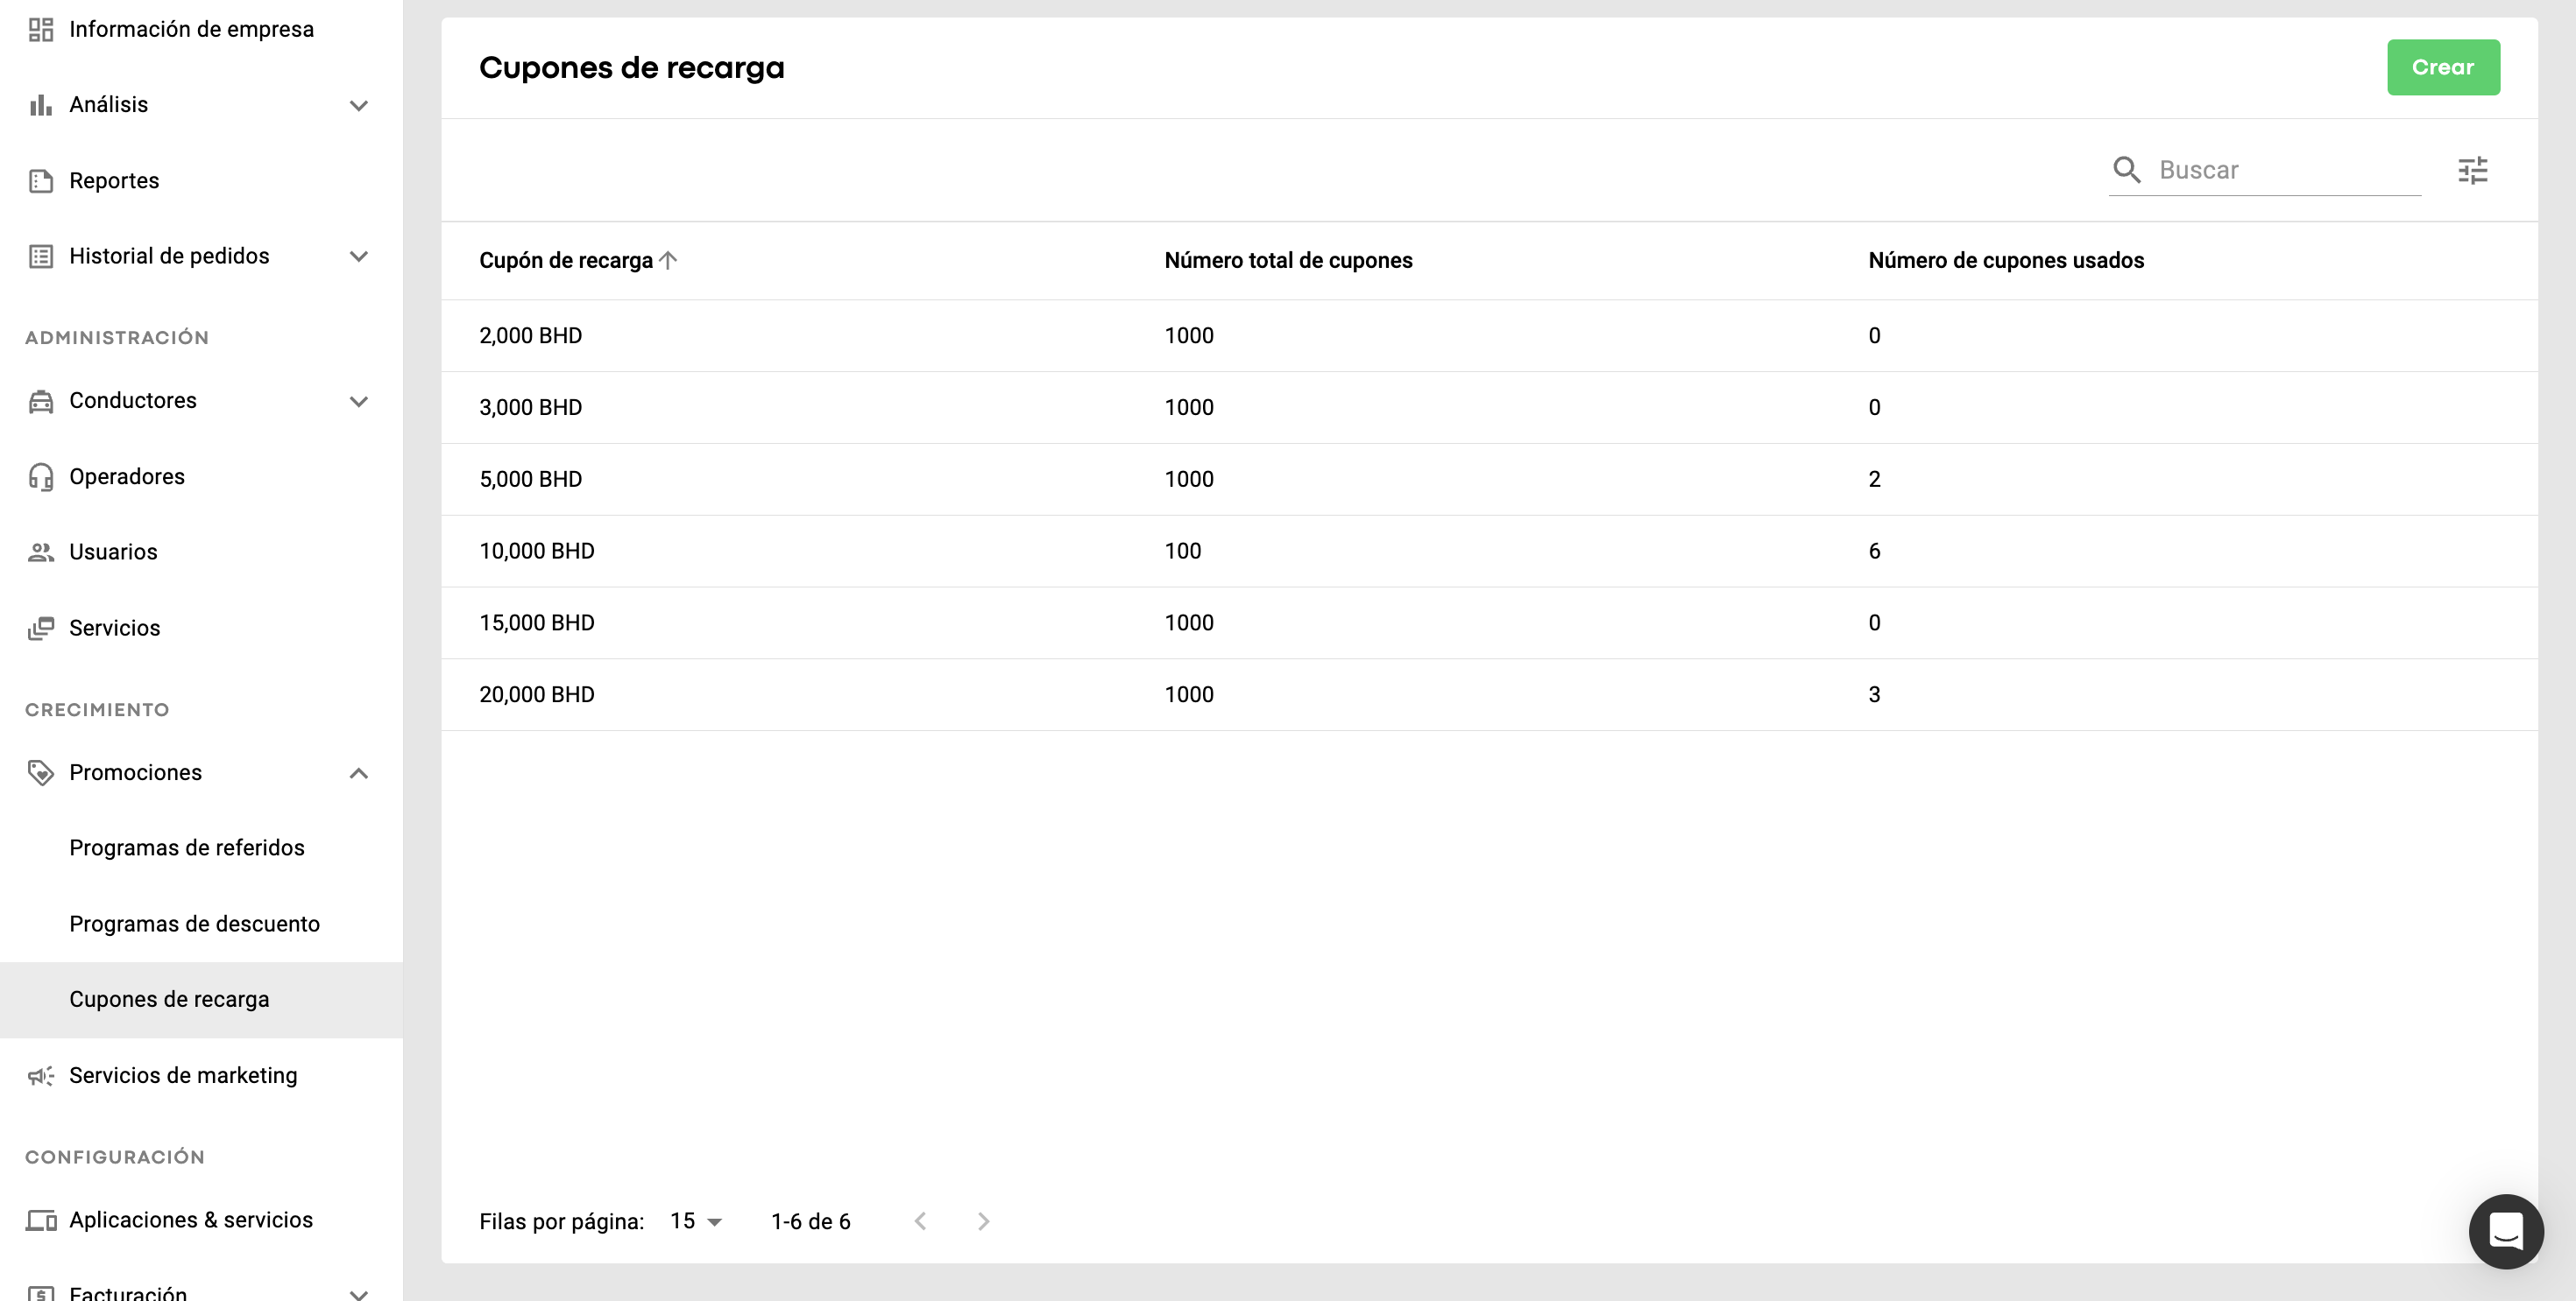2576x1301 pixels.
Task: Open the chat support bubble icon
Action: (x=2505, y=1231)
